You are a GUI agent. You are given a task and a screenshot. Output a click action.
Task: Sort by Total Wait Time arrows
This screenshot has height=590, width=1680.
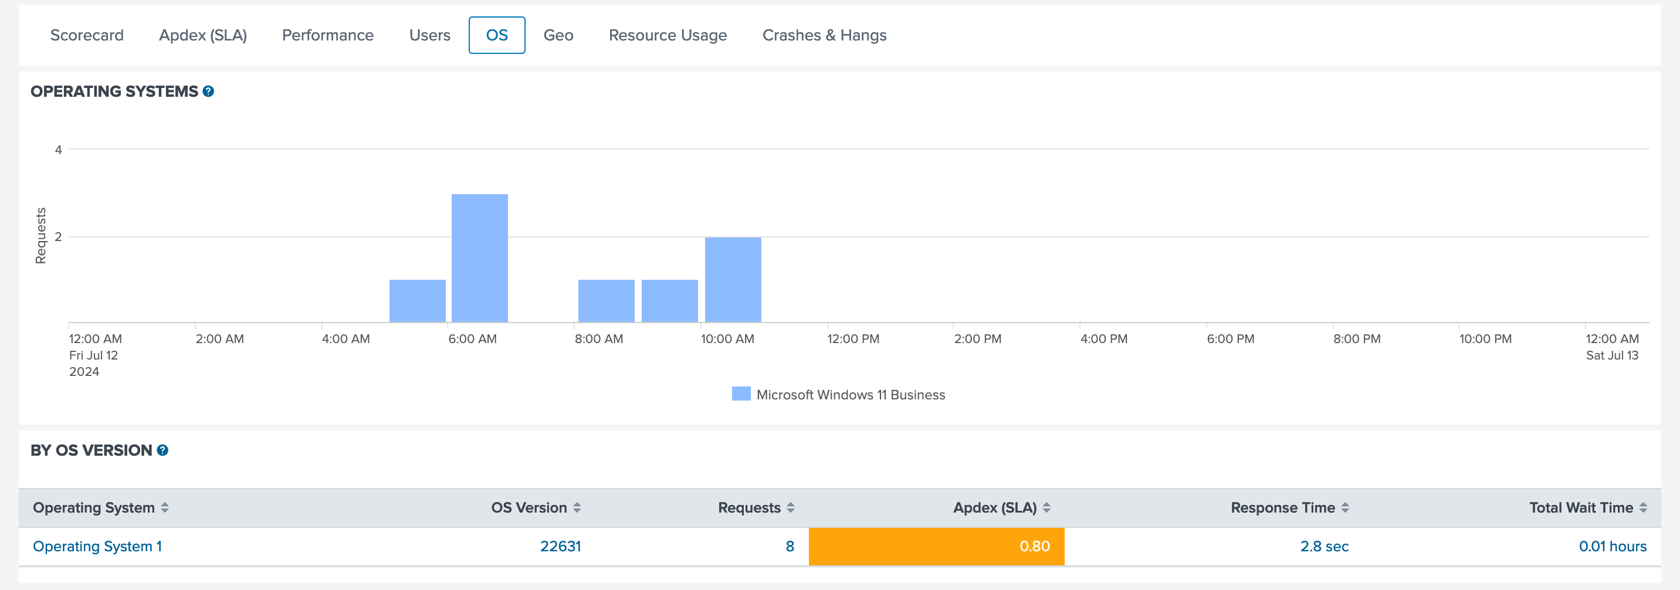pos(1643,507)
